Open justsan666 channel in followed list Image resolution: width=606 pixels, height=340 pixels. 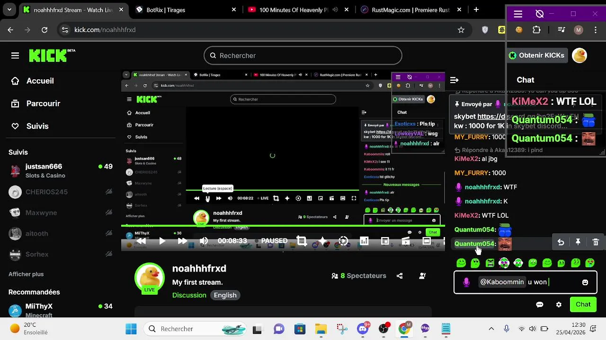click(x=61, y=170)
